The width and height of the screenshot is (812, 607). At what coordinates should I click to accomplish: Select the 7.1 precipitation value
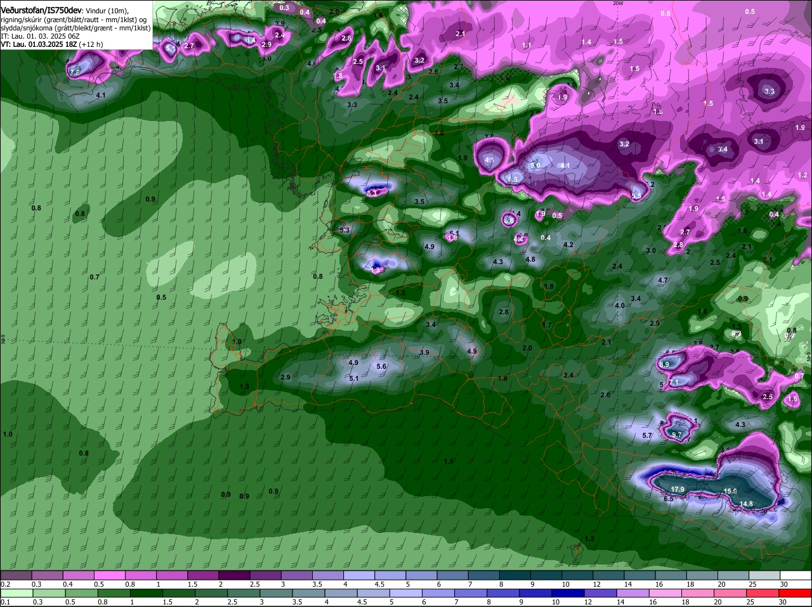coord(674,382)
